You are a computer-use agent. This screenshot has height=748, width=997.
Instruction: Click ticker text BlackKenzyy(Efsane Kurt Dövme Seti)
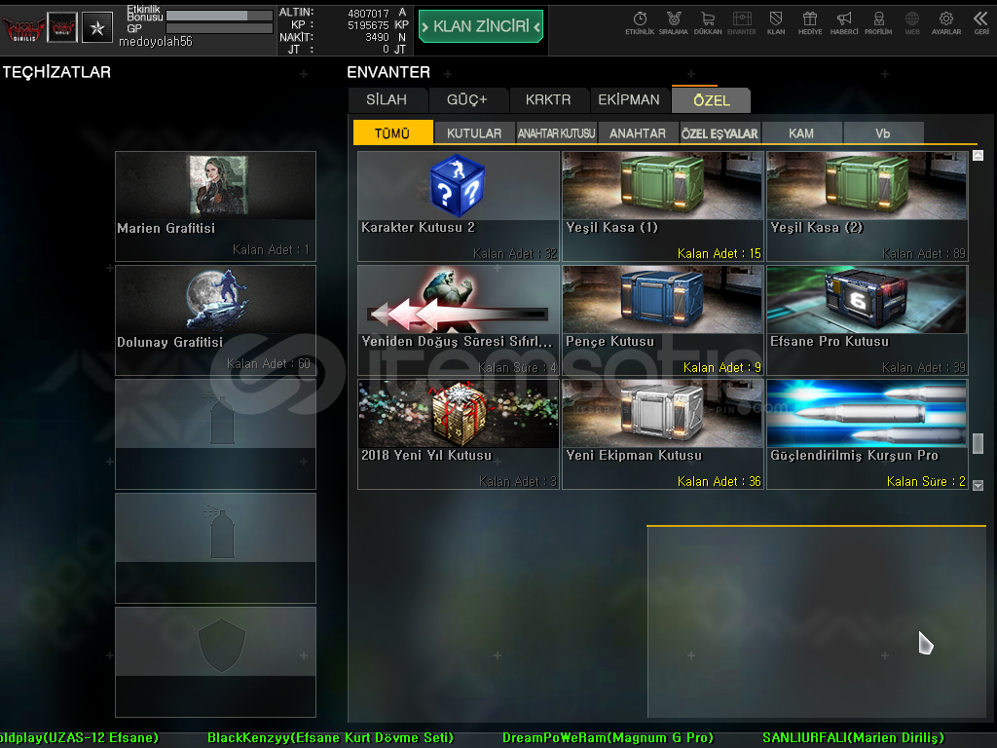click(x=331, y=738)
